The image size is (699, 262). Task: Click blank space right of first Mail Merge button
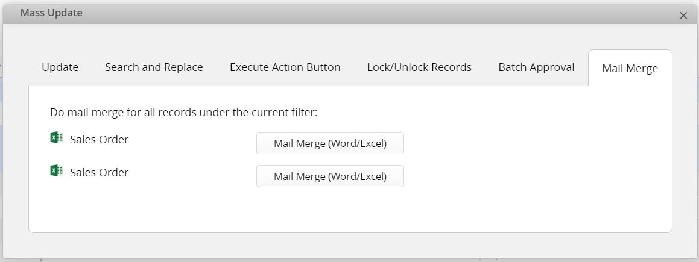coord(535,143)
